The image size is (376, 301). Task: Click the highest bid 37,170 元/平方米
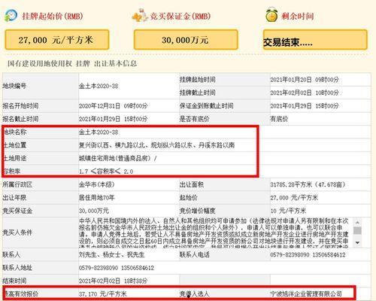102,293
